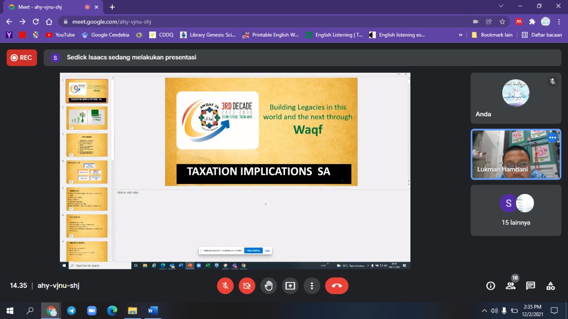Open the volume control in tray
Image resolution: width=568 pixels, height=319 pixels.
click(494, 311)
